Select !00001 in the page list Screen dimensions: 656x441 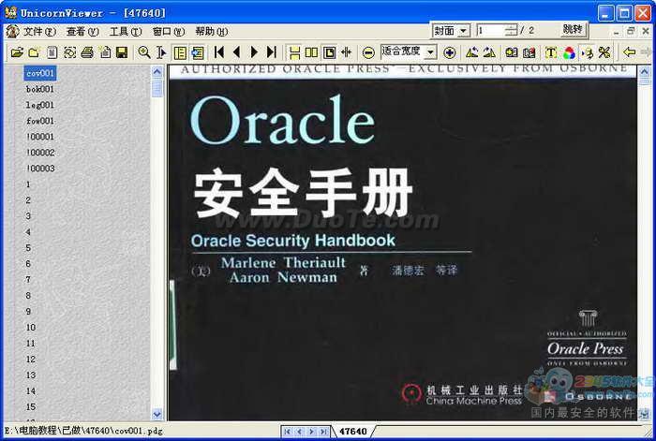[40, 137]
